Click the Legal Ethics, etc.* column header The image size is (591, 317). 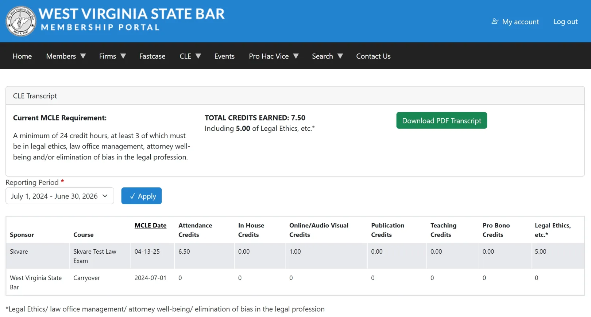553,230
